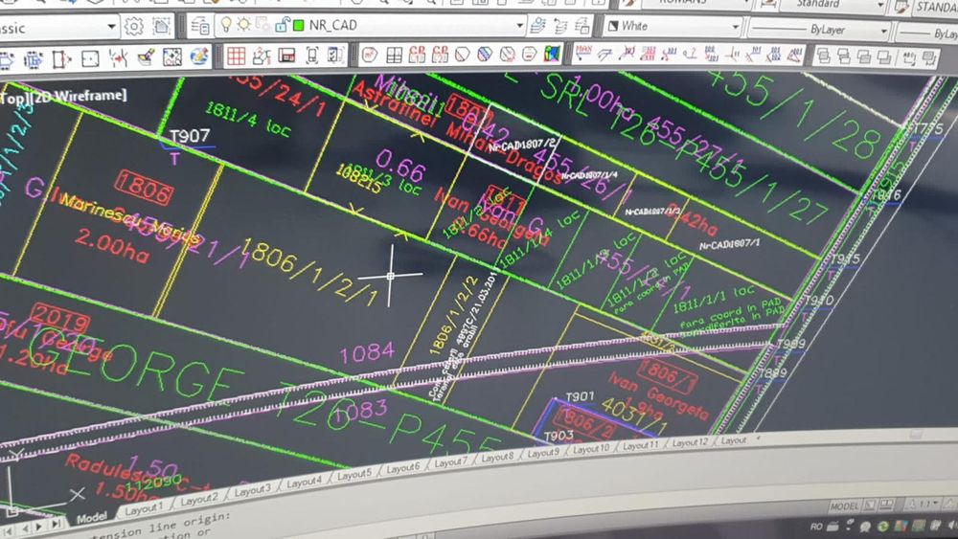The image size is (958, 539).
Task: Open the workspace settings gear
Action: click(133, 26)
